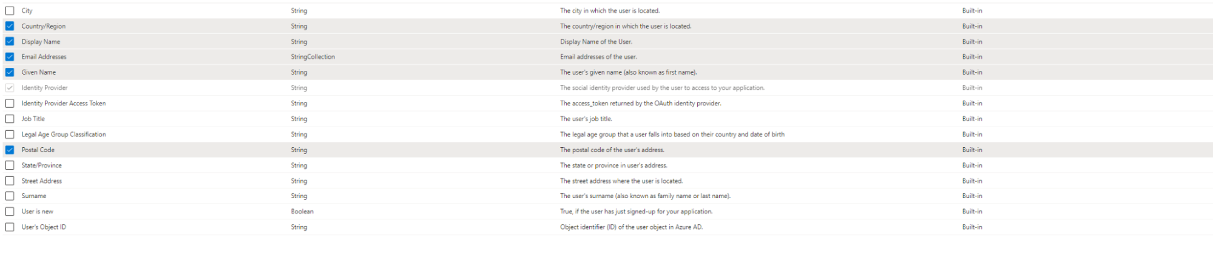Uncheck the Given Name checkbox
Viewport: 1213px width, 269px height.
(10, 72)
